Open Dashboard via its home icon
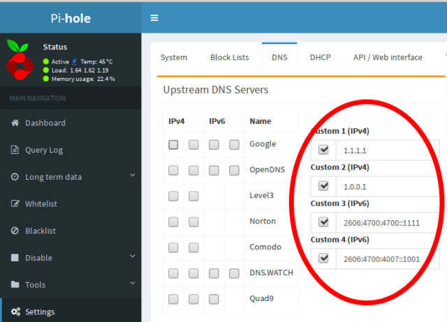 coord(15,123)
